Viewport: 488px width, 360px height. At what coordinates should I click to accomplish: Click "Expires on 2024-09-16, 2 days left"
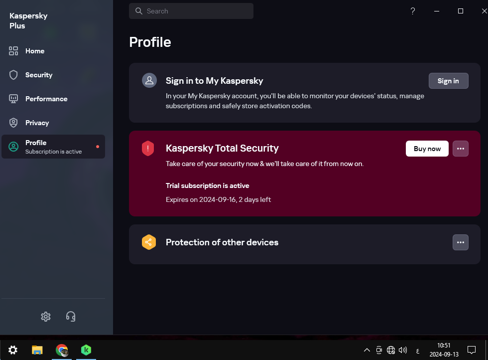(x=218, y=199)
